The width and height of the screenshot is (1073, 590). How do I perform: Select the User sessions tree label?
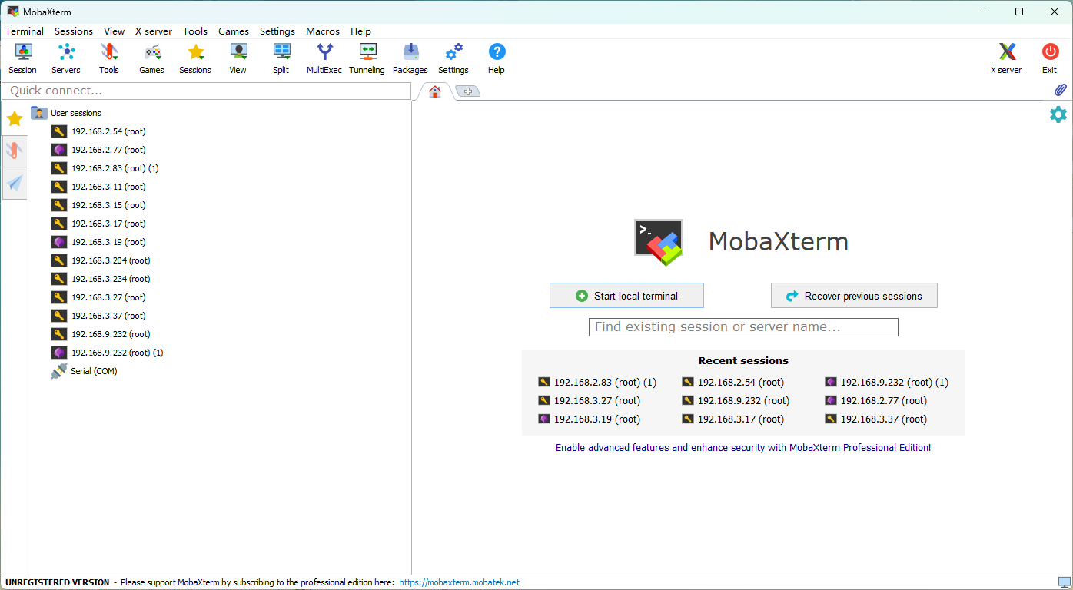point(75,113)
